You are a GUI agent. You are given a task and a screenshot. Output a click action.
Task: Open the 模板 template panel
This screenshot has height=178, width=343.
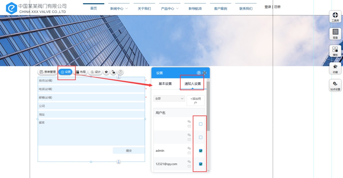(x=335, y=51)
